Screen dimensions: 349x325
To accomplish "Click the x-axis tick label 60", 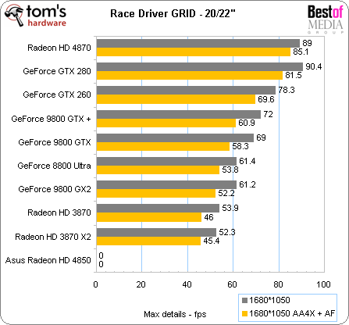I will click(232, 284).
